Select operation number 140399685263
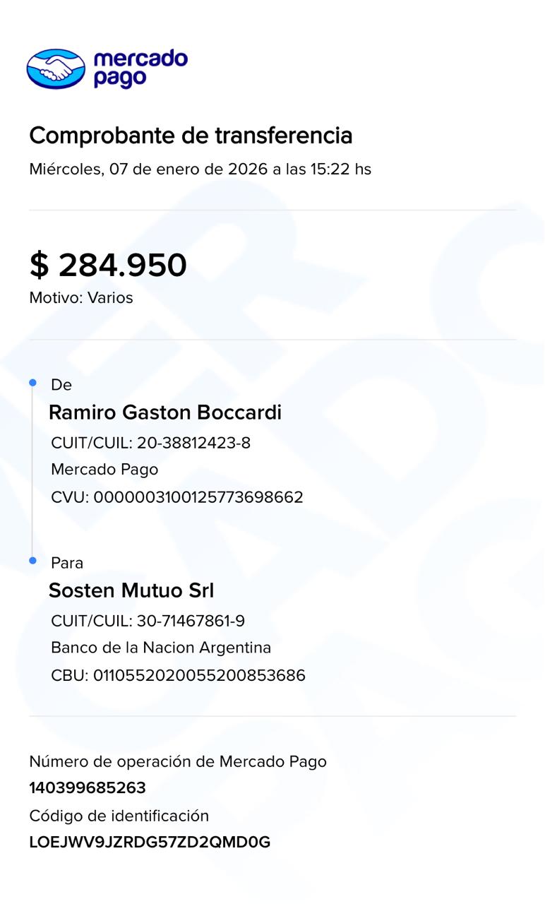Screen dimensions: 545x904 click(x=88, y=788)
